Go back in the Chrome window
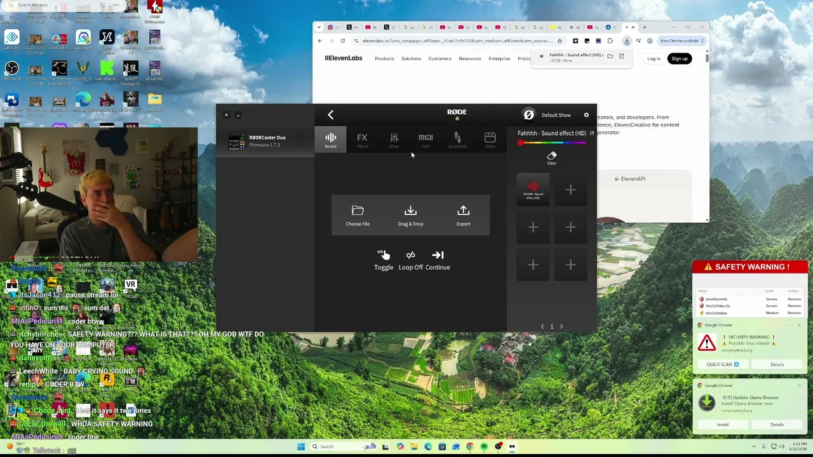 (320, 41)
